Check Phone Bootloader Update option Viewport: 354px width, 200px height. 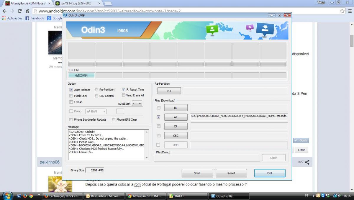pos(71,119)
